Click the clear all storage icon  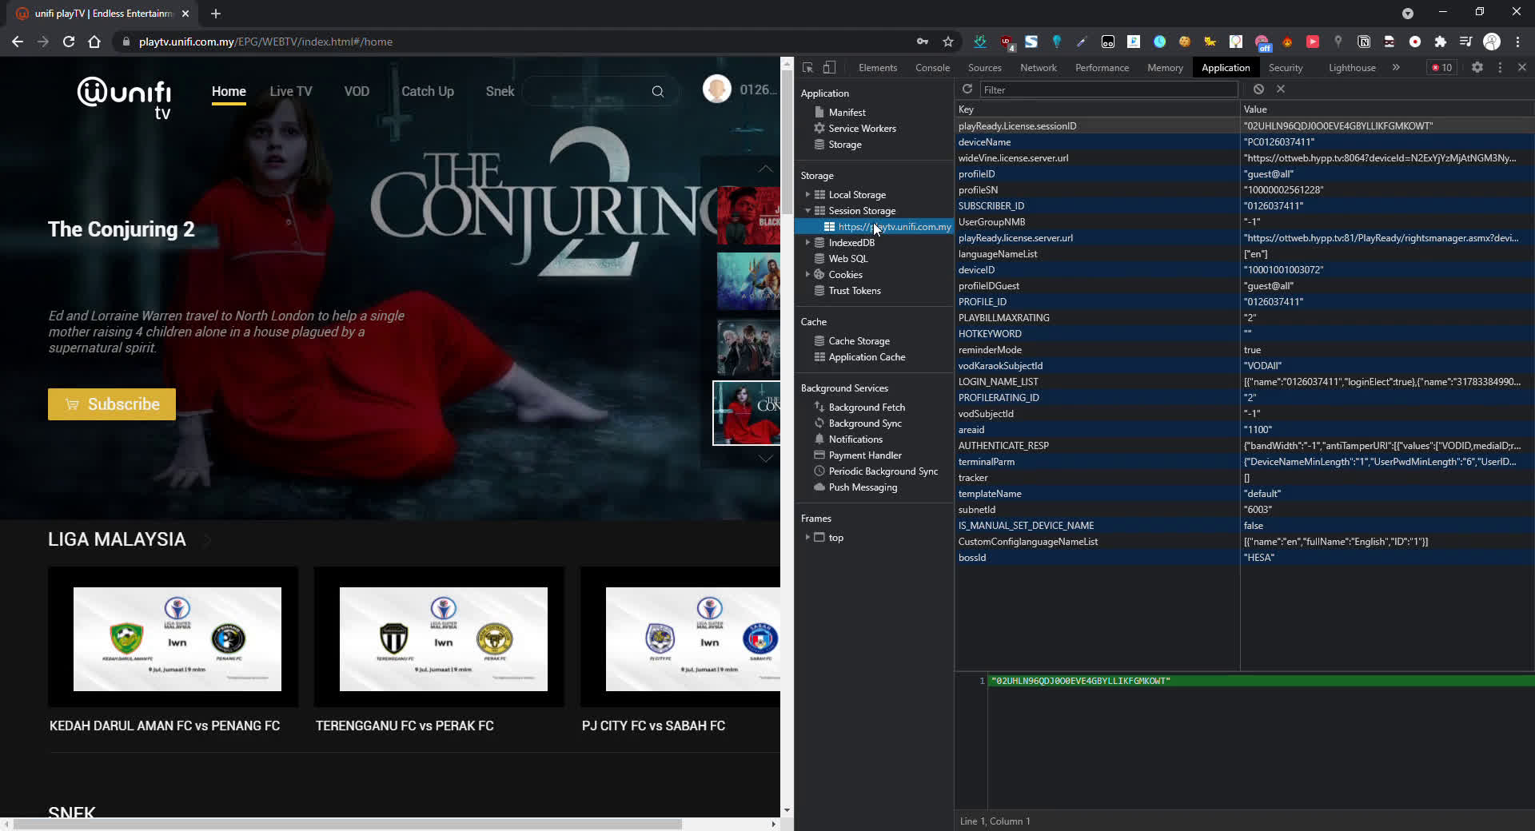1258,89
